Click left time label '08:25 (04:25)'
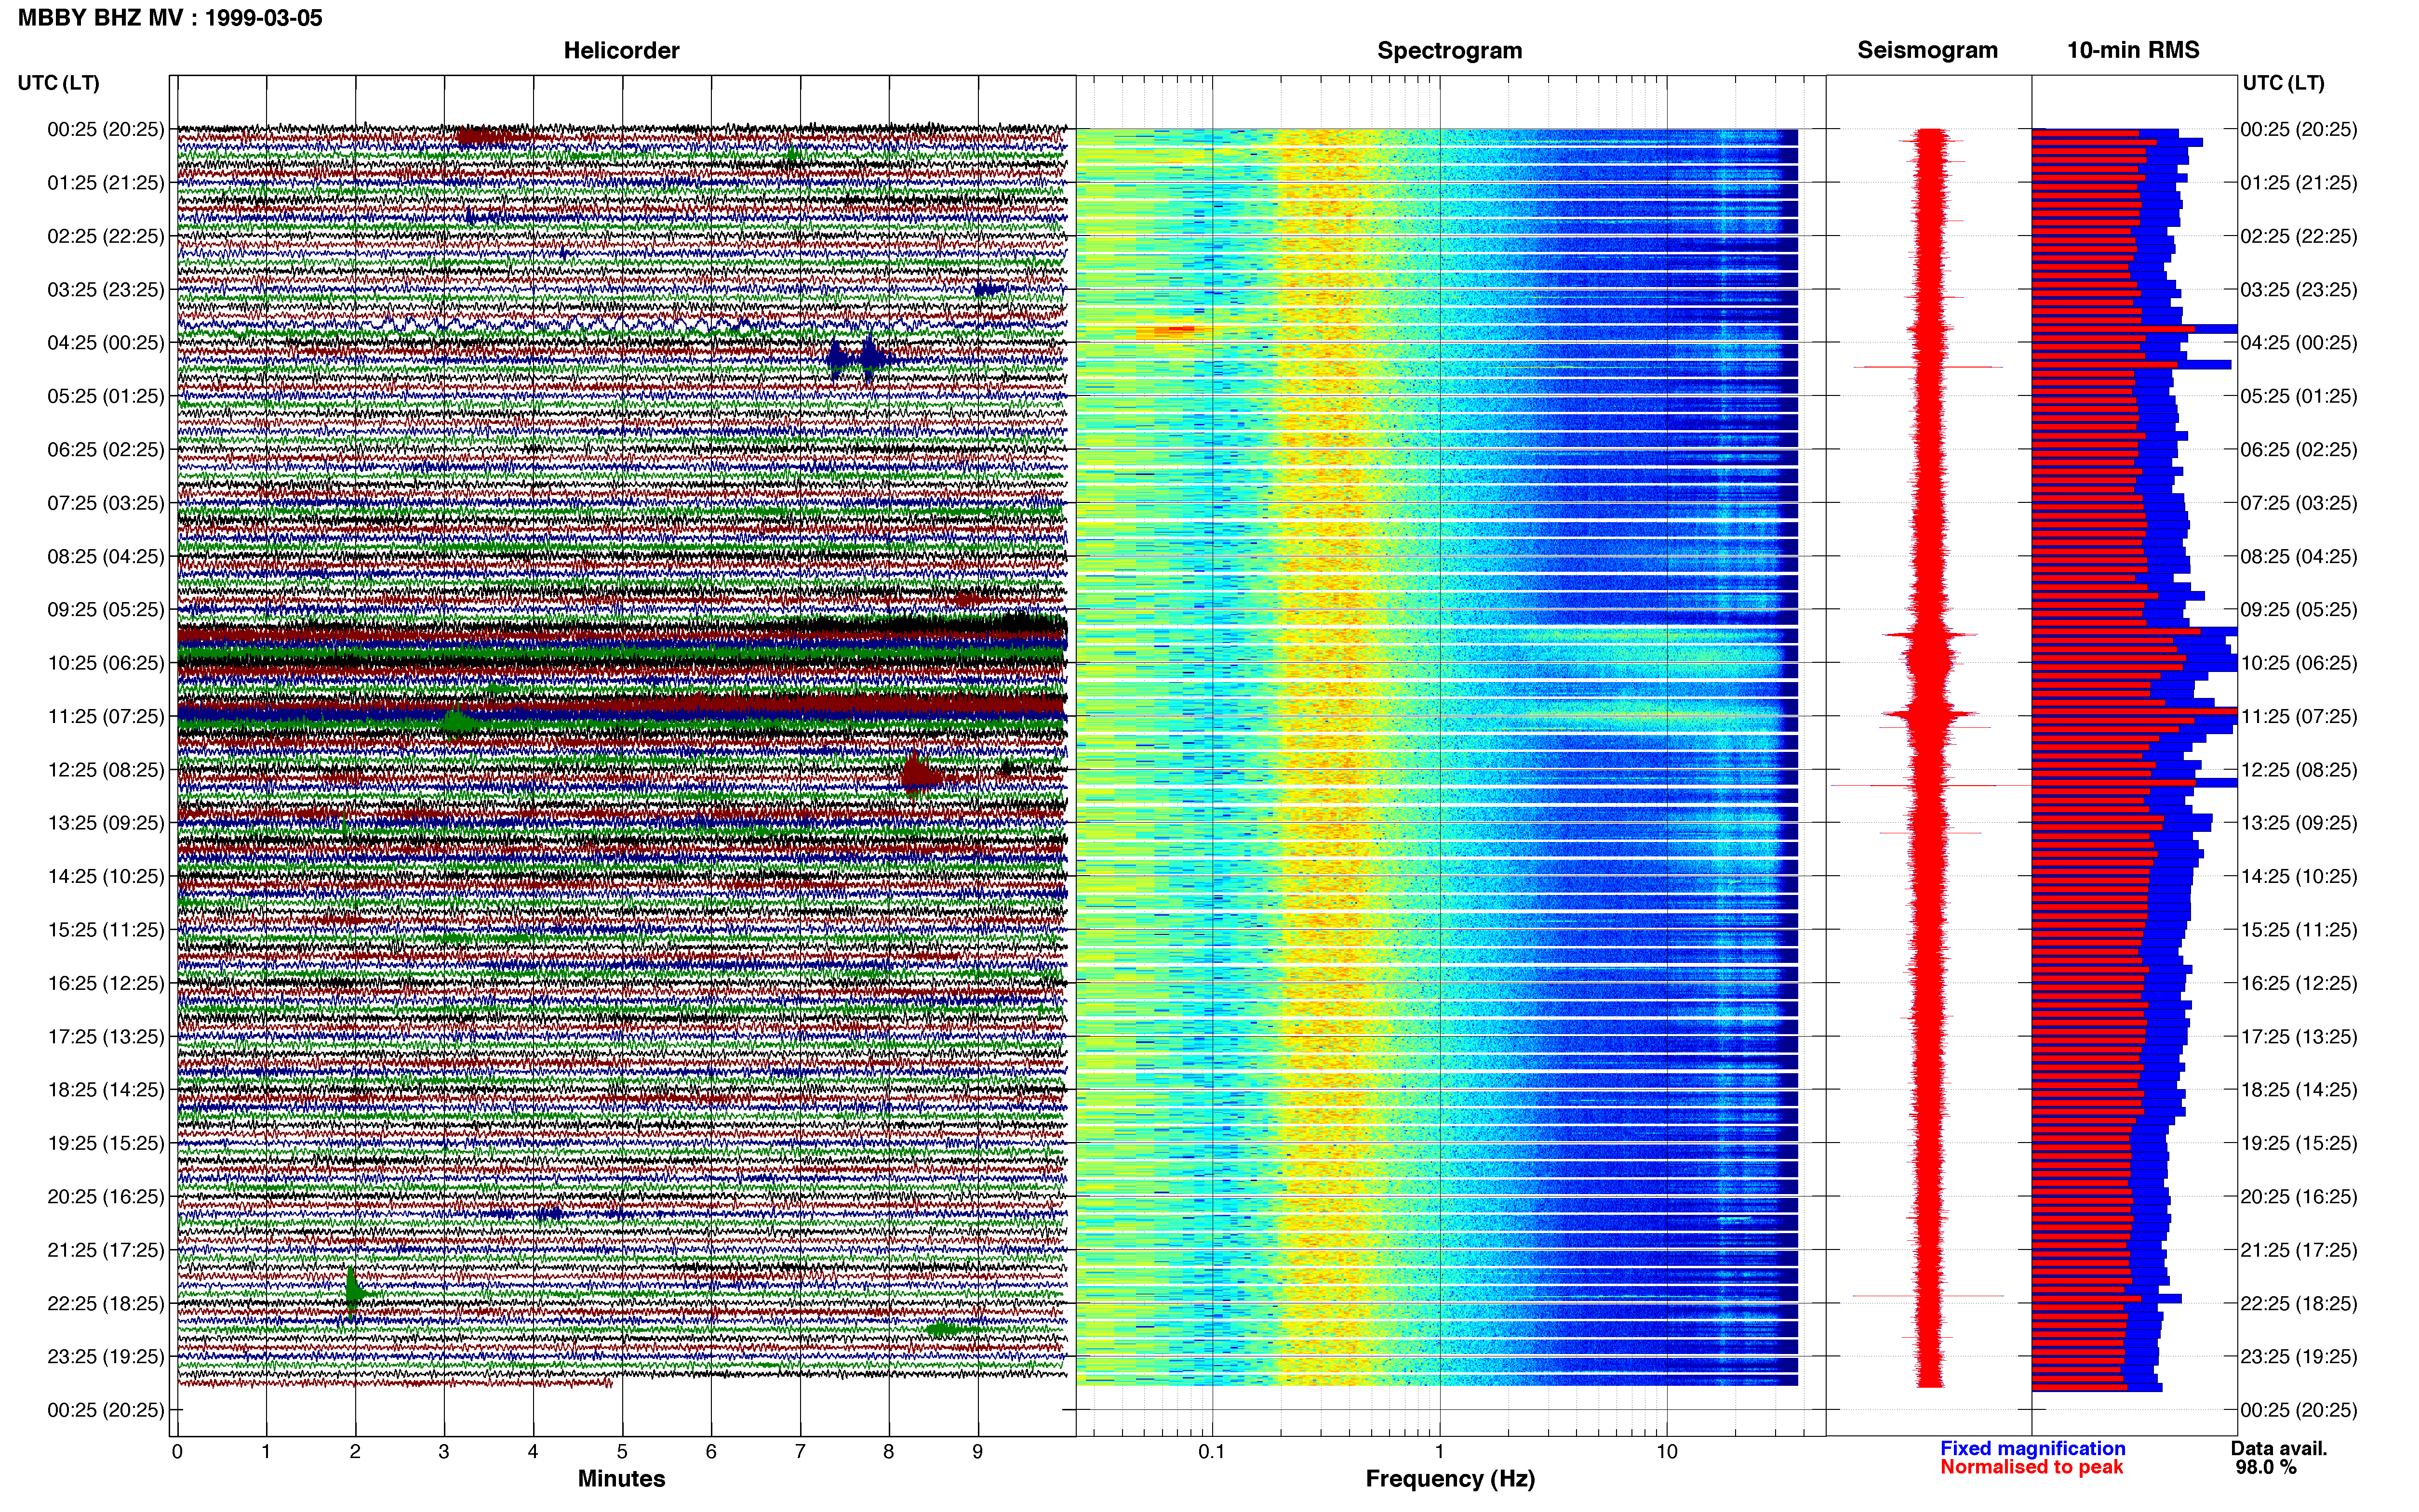2419x1512 pixels. [106, 556]
